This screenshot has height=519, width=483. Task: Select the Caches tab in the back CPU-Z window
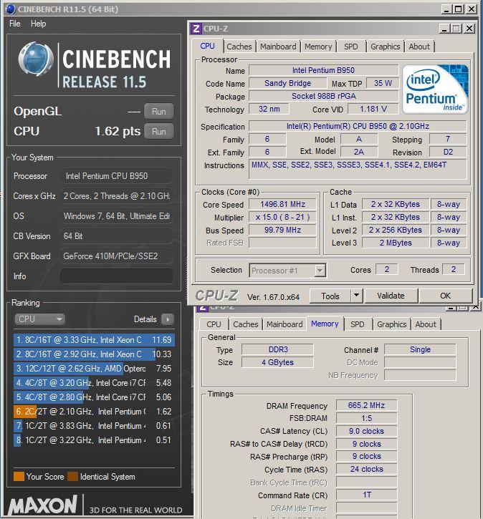click(x=246, y=324)
